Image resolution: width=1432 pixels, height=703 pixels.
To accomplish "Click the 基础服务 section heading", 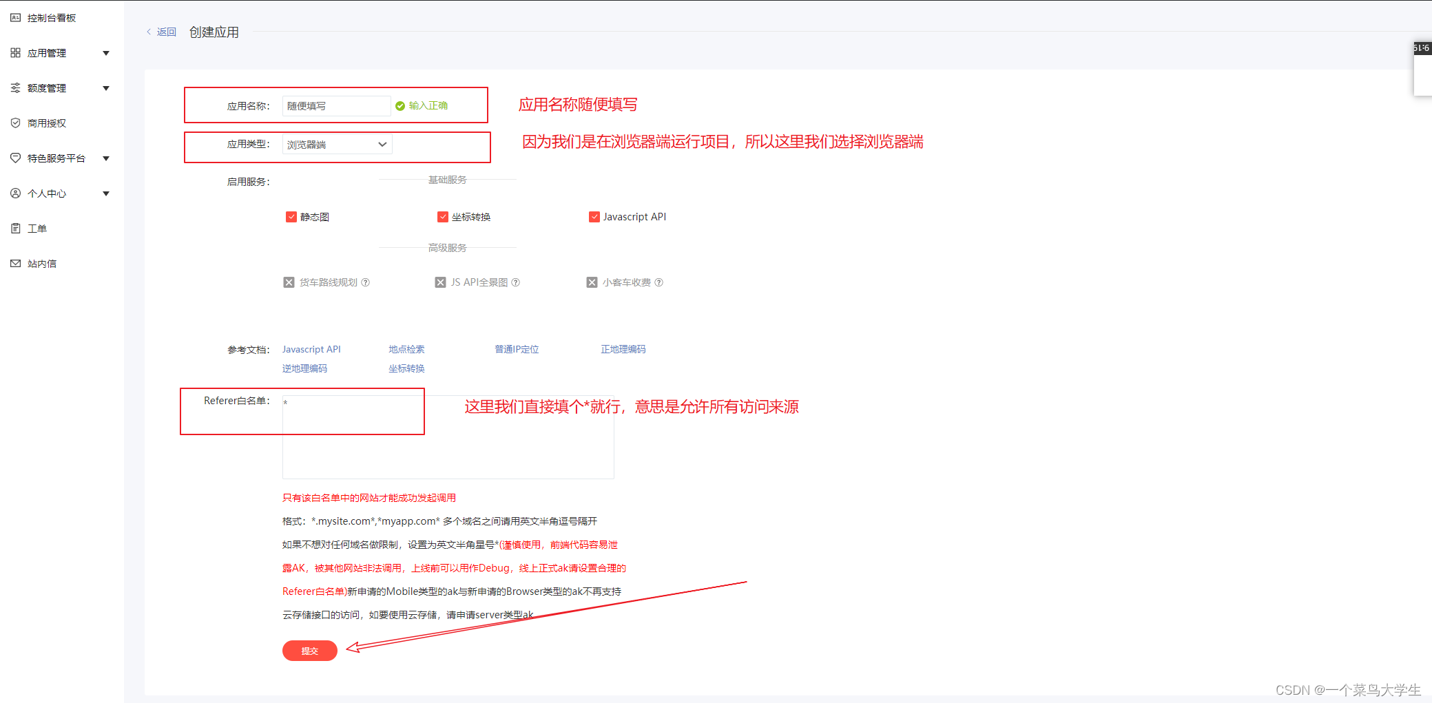I will coord(448,180).
